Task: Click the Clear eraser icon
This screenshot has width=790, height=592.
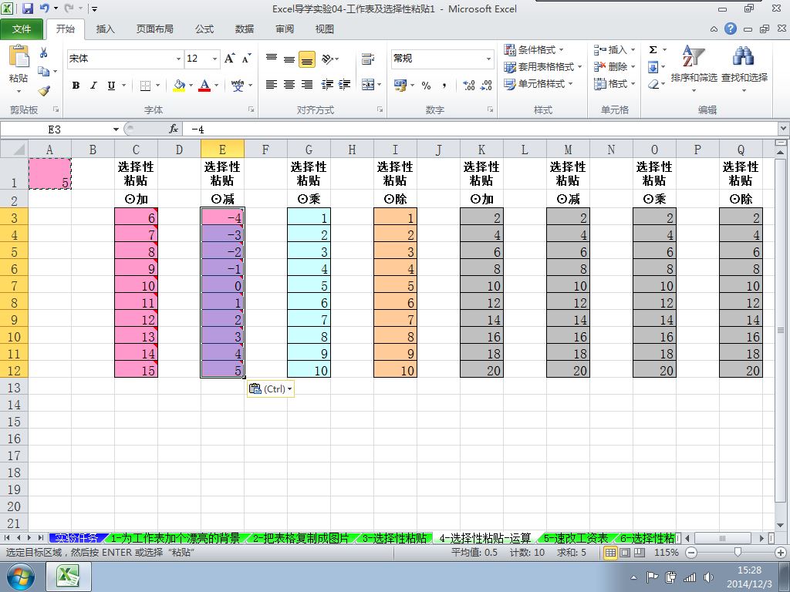Action: click(x=653, y=84)
